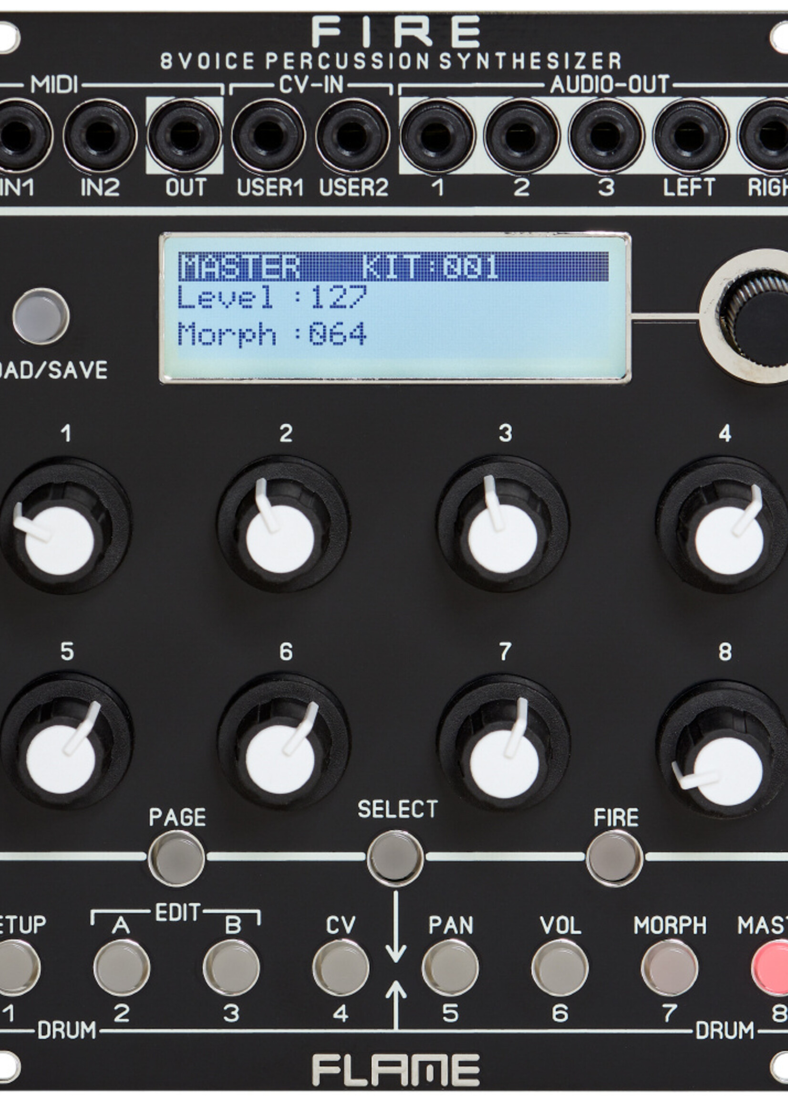Image resolution: width=788 pixels, height=1104 pixels.
Task: Click the MIDI section label
Action: (54, 85)
